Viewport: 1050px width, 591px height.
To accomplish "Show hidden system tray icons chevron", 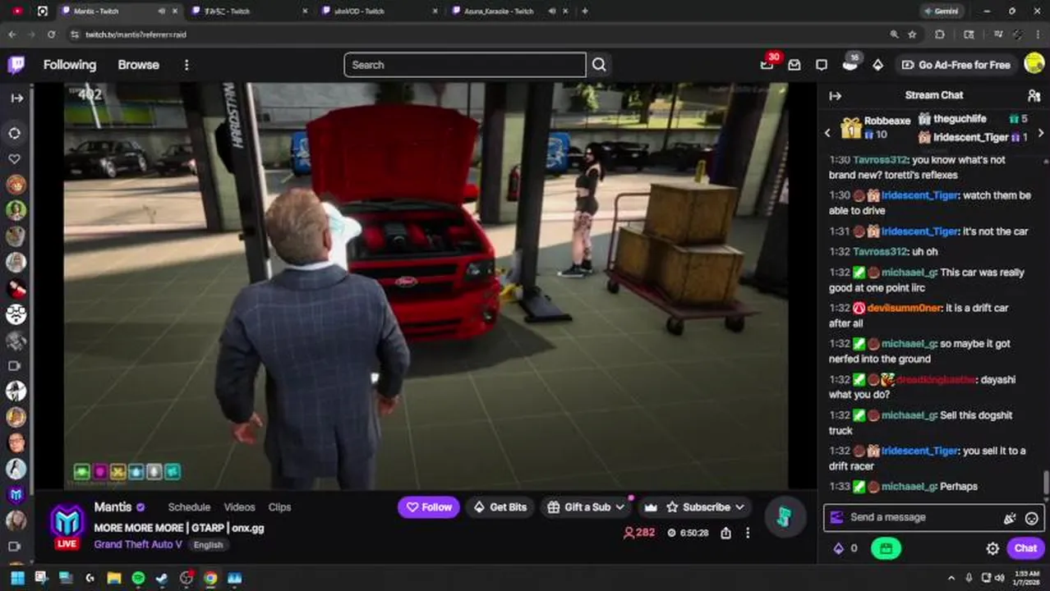I will pyautogui.click(x=951, y=579).
